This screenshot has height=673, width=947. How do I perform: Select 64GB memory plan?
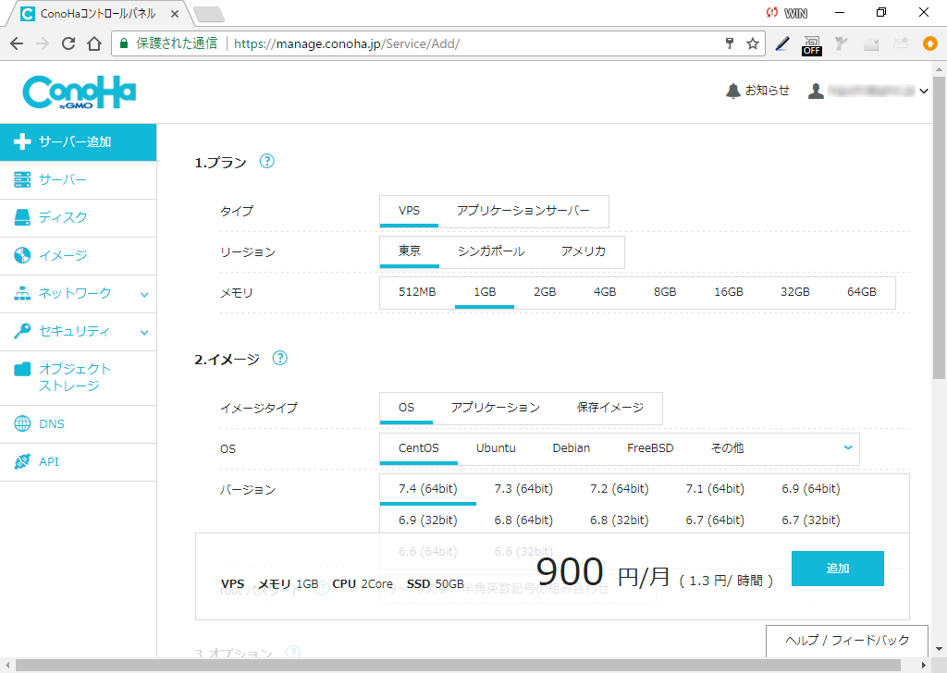click(862, 292)
